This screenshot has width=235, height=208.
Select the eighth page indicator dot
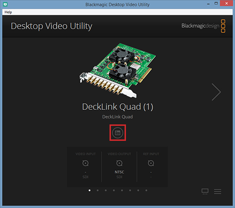coord(146,190)
